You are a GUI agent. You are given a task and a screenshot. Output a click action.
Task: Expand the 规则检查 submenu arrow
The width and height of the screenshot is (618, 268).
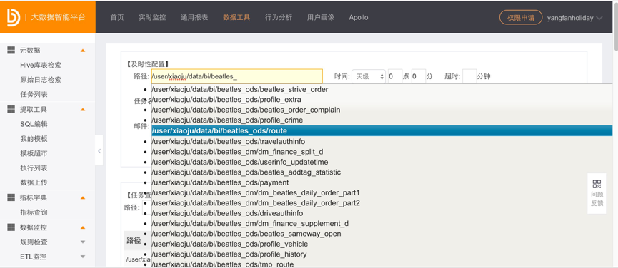(83, 242)
